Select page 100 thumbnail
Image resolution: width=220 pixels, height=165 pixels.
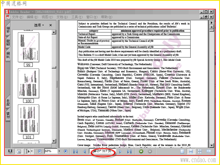click(29, 83)
